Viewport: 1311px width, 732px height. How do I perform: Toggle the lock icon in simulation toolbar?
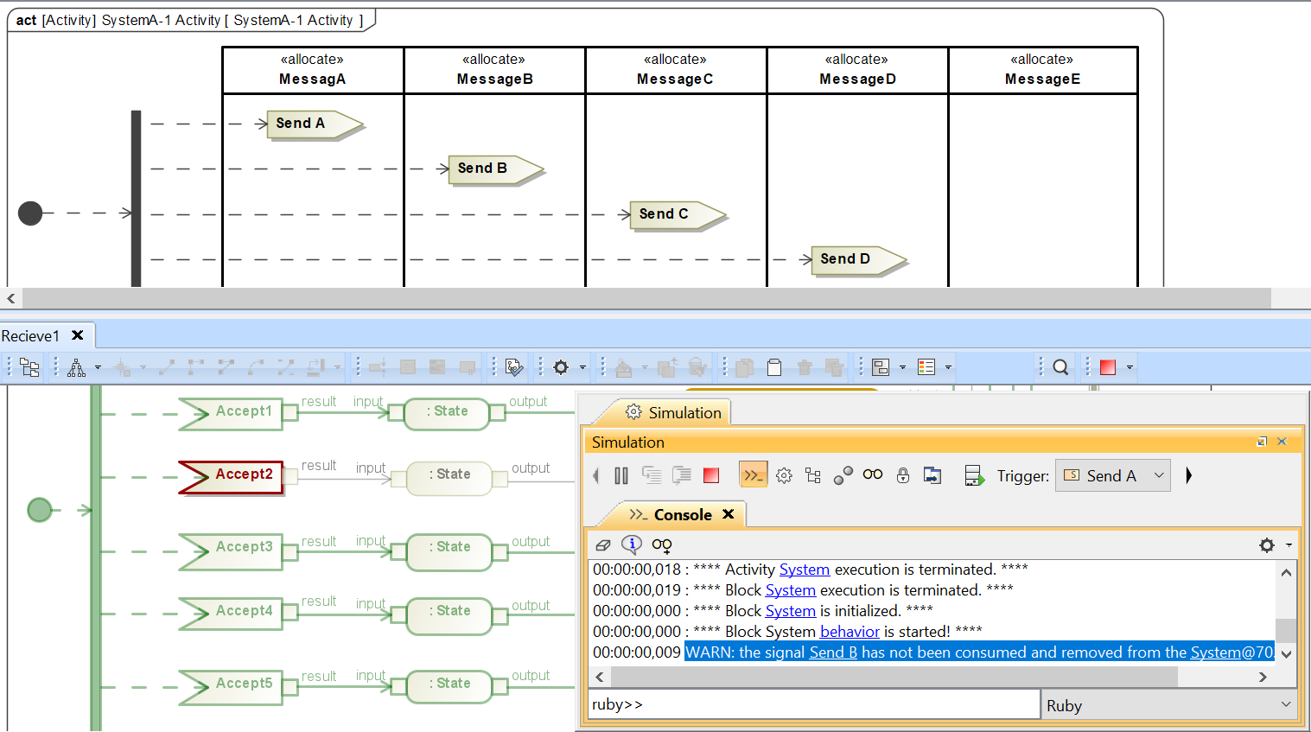[903, 475]
